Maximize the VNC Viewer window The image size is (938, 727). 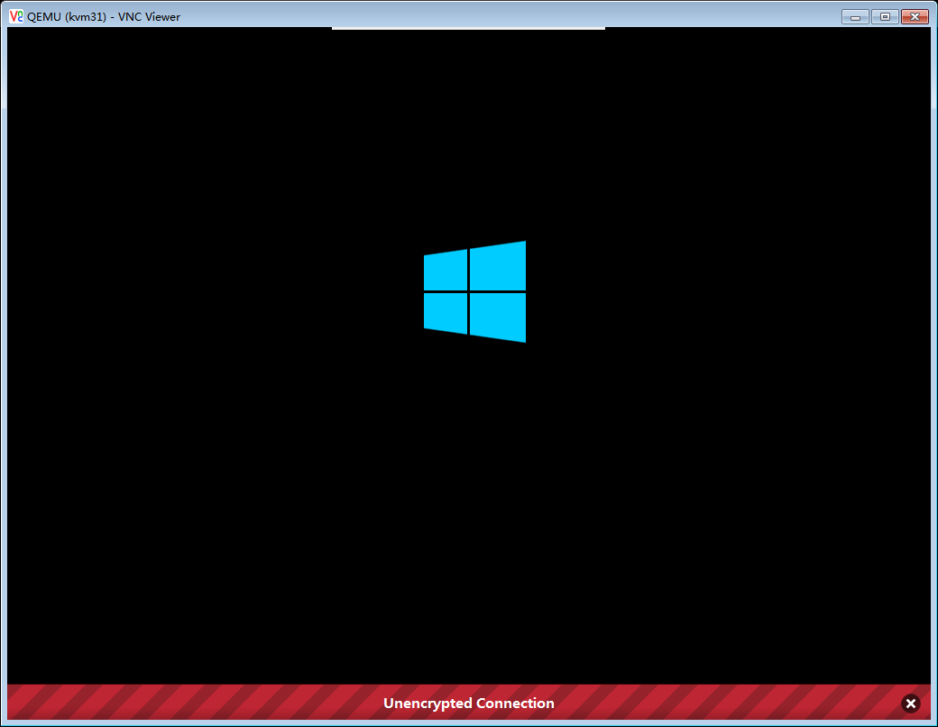point(885,17)
